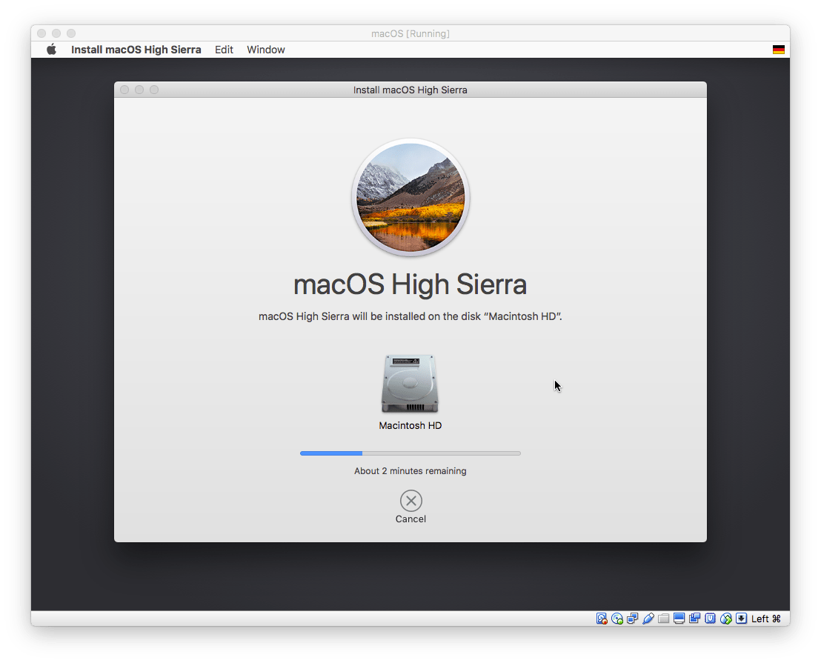
Task: Click the macOS High Sierra mountain logo
Action: 410,197
